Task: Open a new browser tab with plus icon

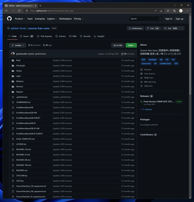Action: [x=40, y=6]
